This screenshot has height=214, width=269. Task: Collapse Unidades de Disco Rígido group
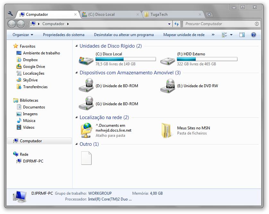pos(76,46)
